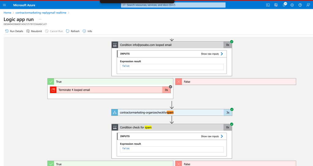Click the condition icon of the looped email action

pyautogui.click(x=115, y=45)
